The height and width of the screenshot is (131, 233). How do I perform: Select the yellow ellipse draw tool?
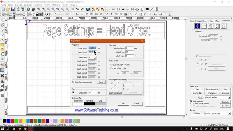tap(2, 49)
